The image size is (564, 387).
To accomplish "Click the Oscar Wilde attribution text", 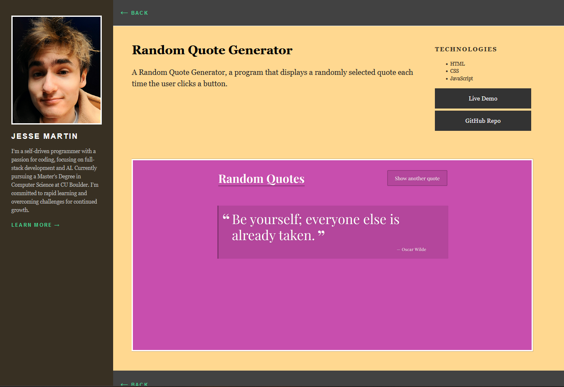I will (x=411, y=249).
